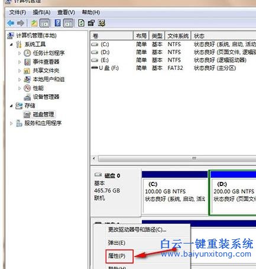Open the 查看(V) menu

66,12
